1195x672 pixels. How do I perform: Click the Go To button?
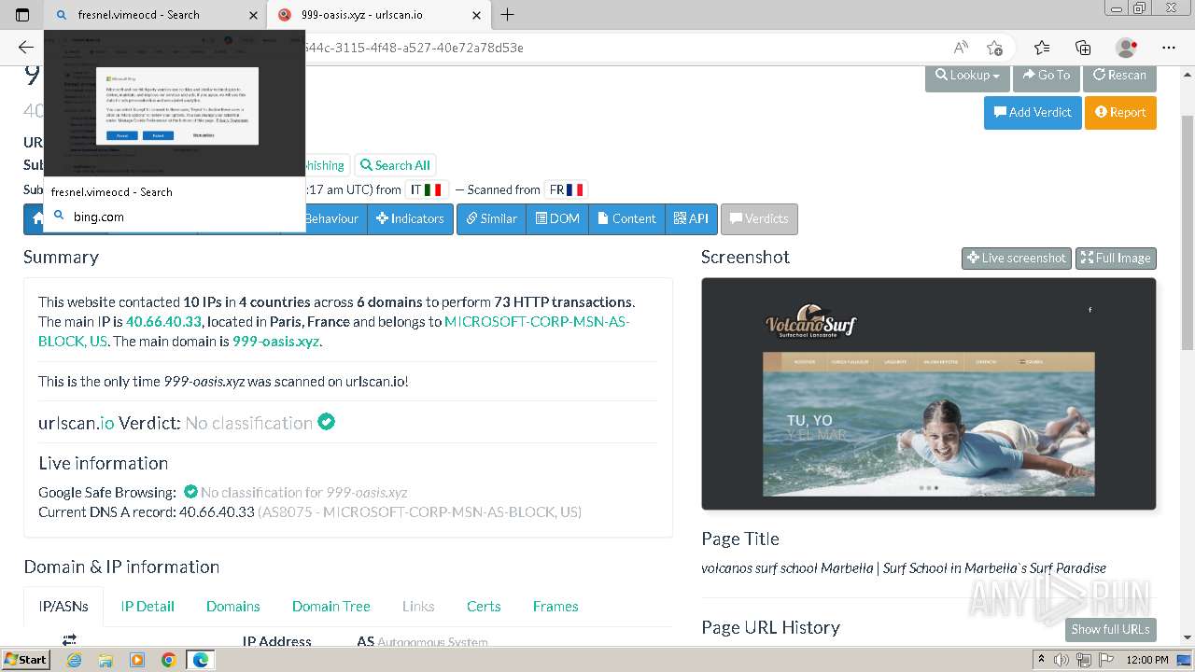point(1047,76)
